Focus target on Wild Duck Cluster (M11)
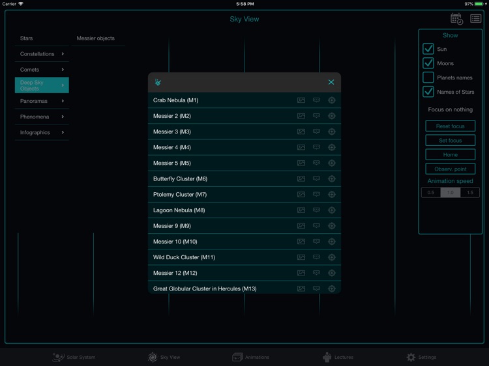 coord(331,257)
